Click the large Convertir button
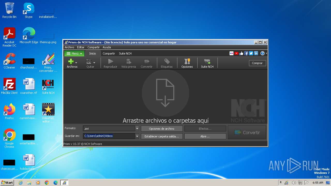This screenshot has height=186, width=331. point(247,133)
